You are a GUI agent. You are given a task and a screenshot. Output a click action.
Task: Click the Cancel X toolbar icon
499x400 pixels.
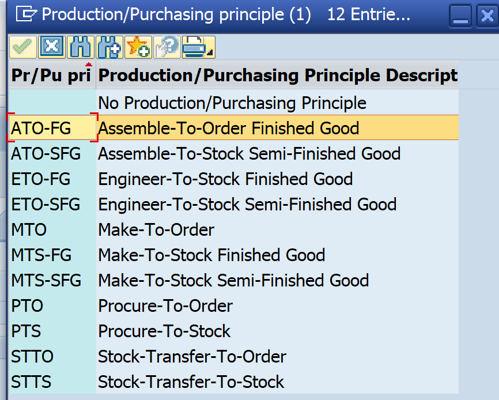[x=52, y=48]
